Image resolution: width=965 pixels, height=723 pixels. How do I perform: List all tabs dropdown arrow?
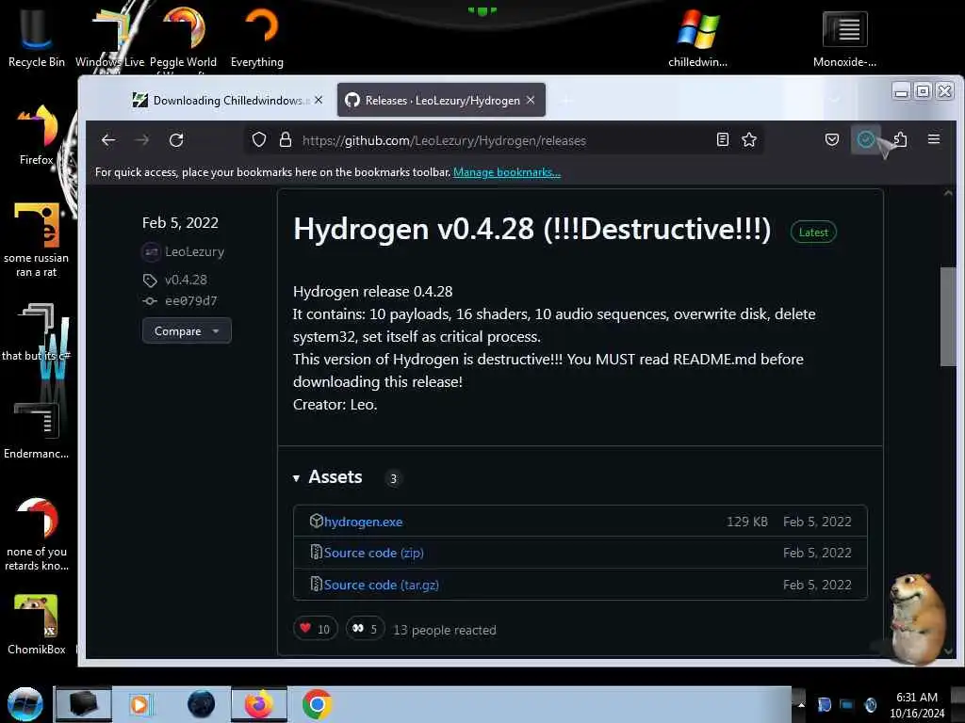[x=835, y=100]
